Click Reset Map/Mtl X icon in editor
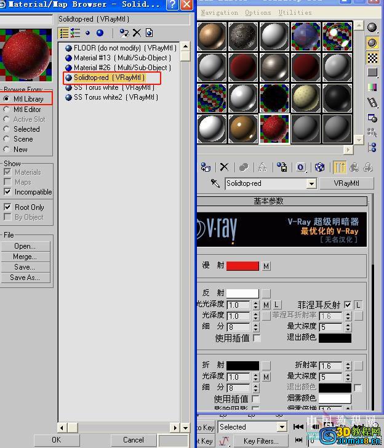This screenshot has height=448, width=384. tap(225, 167)
